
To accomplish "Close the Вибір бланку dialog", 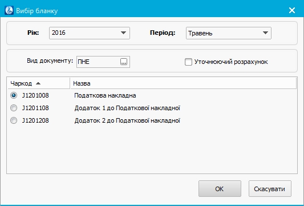I will pos(292,10).
